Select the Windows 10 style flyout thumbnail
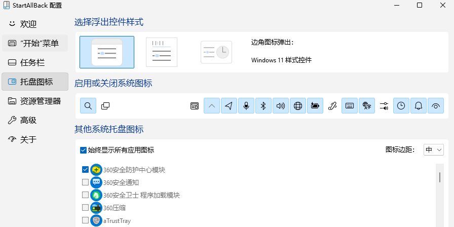This screenshot has height=227, width=454. [162, 52]
